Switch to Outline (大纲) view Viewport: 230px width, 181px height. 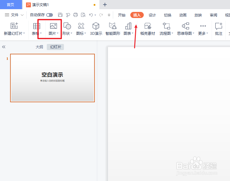(39, 47)
